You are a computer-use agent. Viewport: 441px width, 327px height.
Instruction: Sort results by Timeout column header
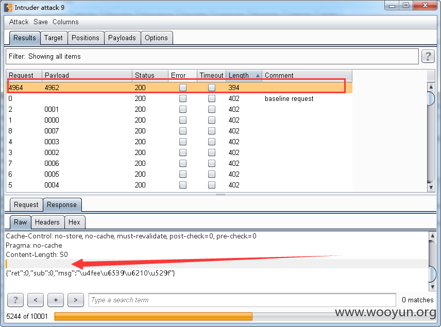pos(212,75)
